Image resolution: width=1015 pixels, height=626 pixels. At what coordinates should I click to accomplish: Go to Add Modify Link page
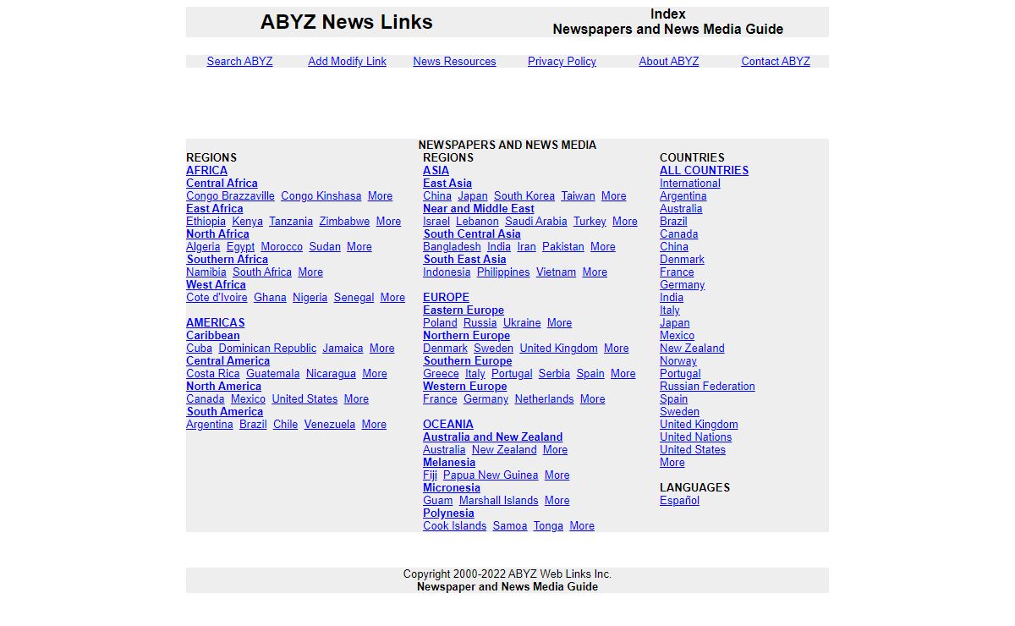347,61
